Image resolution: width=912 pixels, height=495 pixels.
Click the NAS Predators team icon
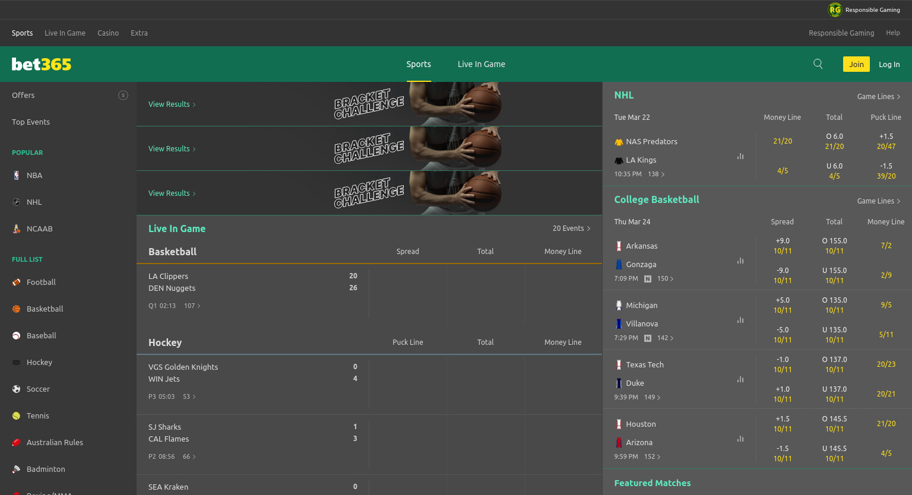point(619,142)
